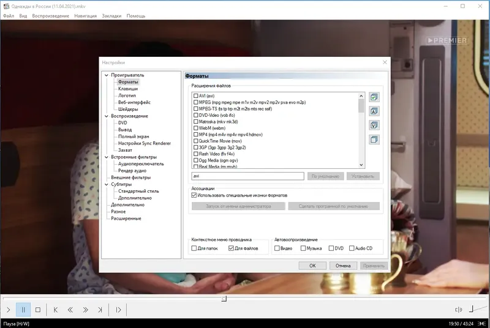Tick the MPEG-TS format checkbox
This screenshot has width=490, height=328.
[195, 108]
